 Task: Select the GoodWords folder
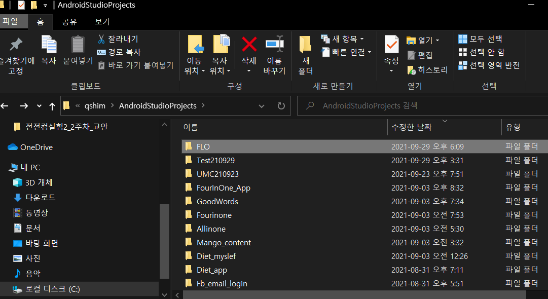pos(217,202)
